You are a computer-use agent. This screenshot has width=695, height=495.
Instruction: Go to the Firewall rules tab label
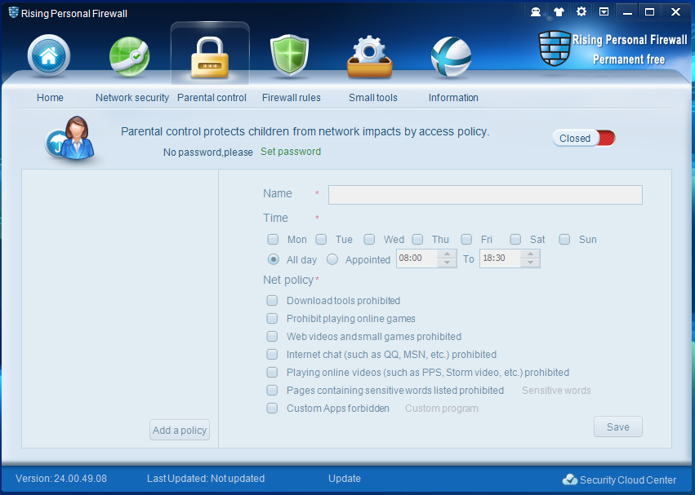[292, 97]
